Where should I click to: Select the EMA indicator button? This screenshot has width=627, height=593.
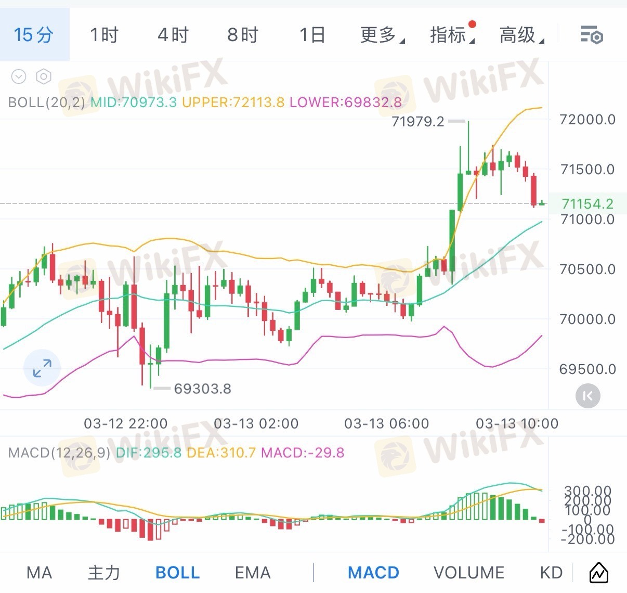[253, 573]
